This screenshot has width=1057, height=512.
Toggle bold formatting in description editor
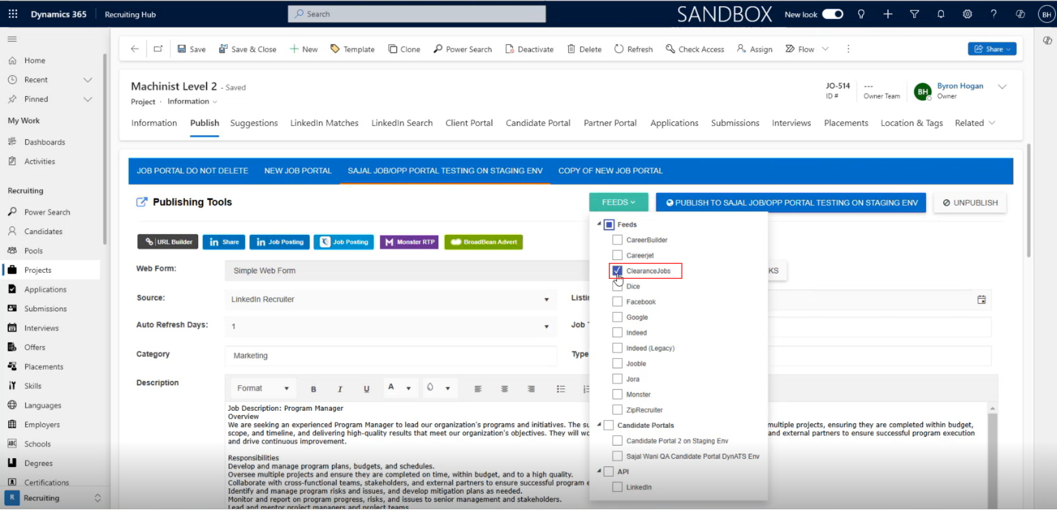tap(313, 389)
